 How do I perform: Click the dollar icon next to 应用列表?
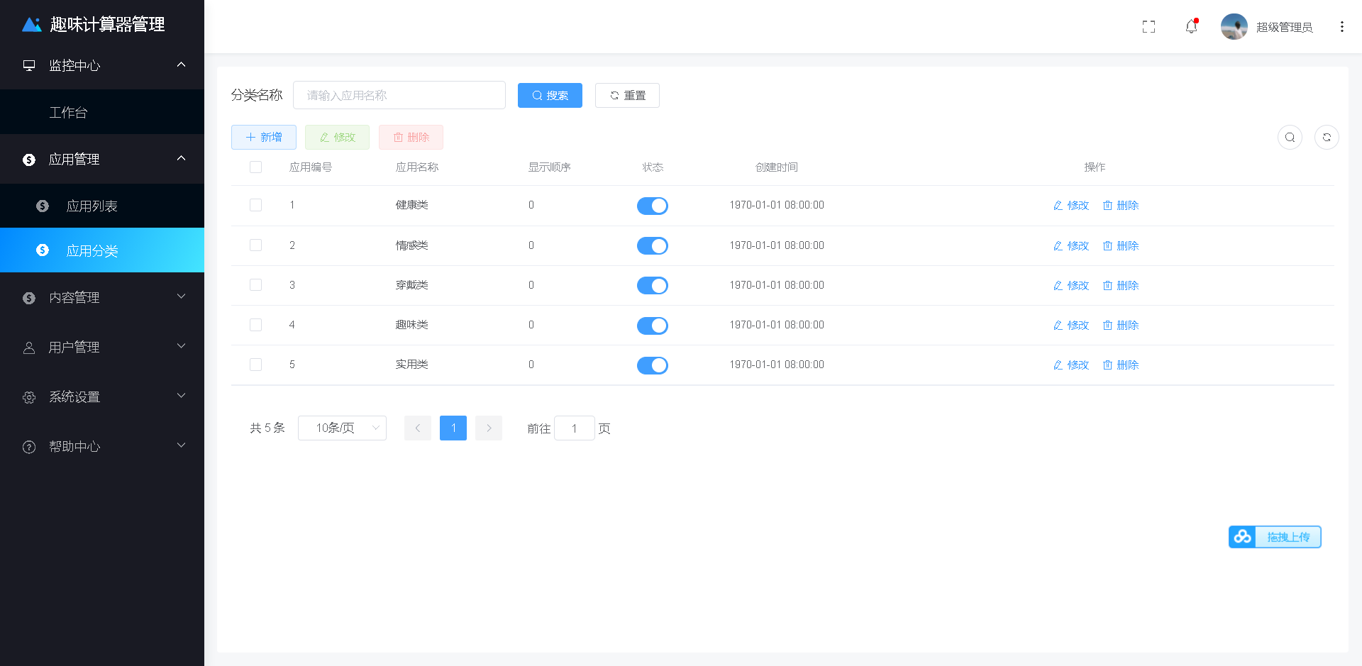43,206
